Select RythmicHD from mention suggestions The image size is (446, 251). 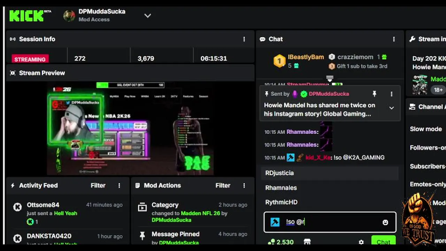(x=330, y=202)
